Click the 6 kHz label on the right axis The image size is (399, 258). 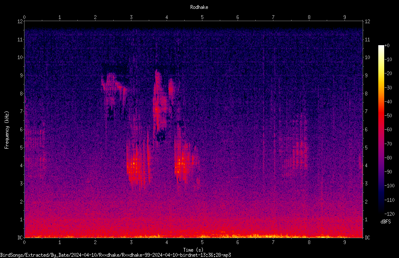coord(366,129)
